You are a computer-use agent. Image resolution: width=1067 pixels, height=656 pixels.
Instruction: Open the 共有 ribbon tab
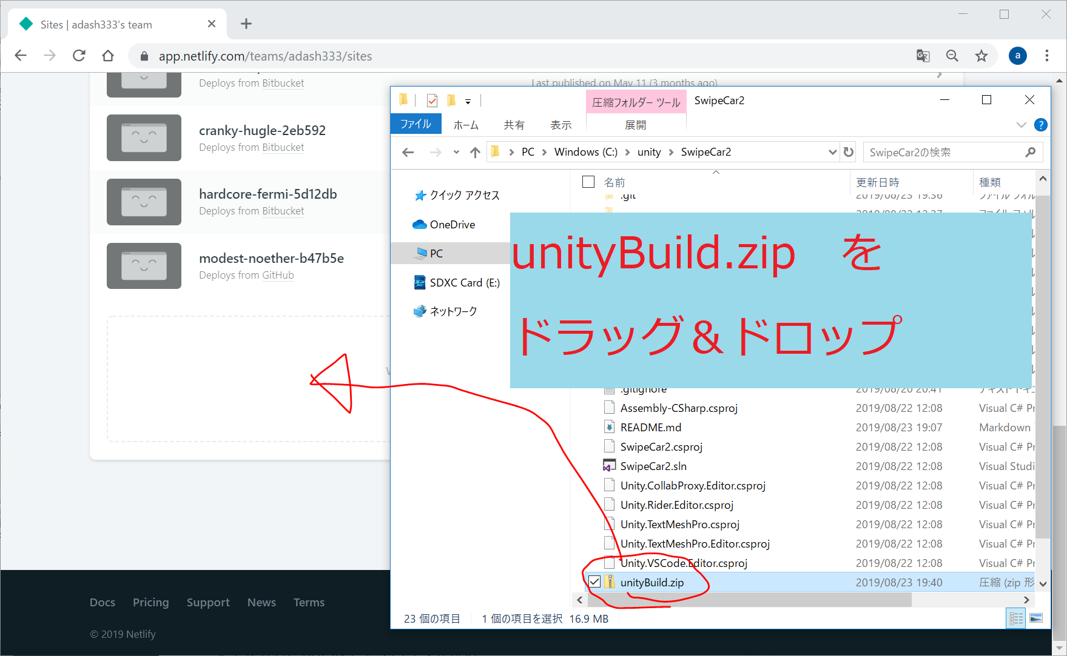click(514, 125)
